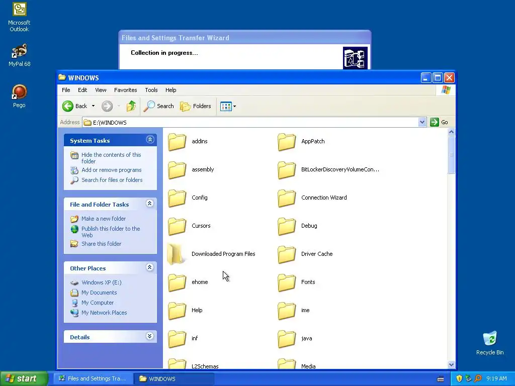Screen dimensions: 515x386
Task: Open the Back history dropdown arrow
Action: tap(93, 106)
